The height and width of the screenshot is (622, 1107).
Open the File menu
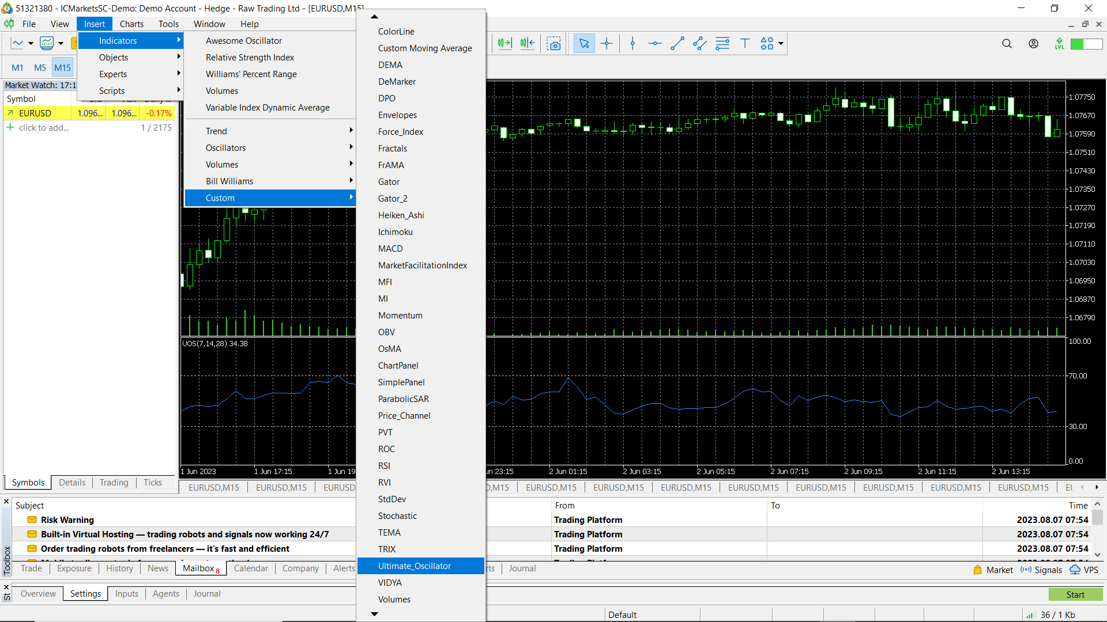pyautogui.click(x=29, y=24)
